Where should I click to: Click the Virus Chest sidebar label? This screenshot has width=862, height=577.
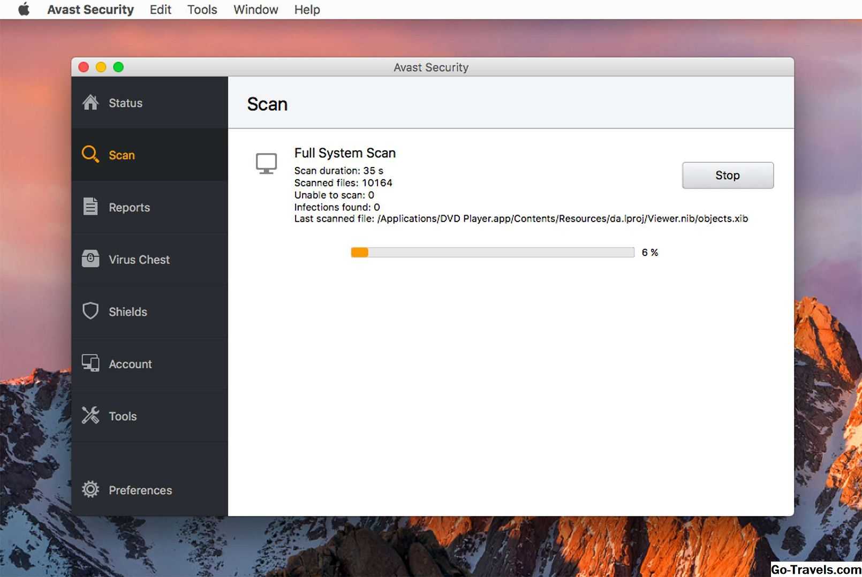(x=139, y=260)
